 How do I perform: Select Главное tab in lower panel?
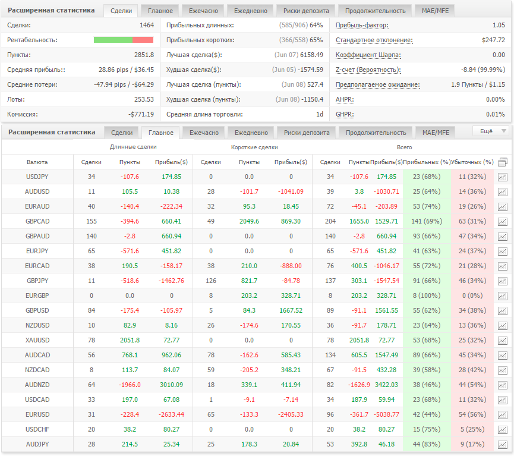161,133
